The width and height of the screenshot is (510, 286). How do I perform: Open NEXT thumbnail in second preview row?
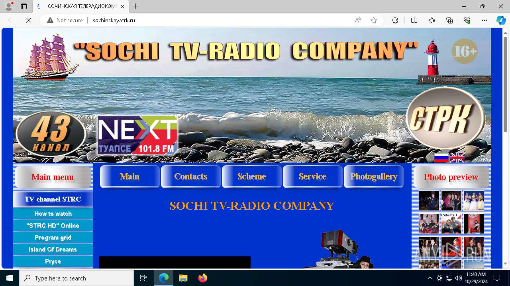[x=451, y=223]
